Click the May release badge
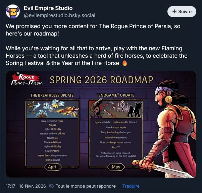This screenshot has width=202, height=193. (x=116, y=167)
